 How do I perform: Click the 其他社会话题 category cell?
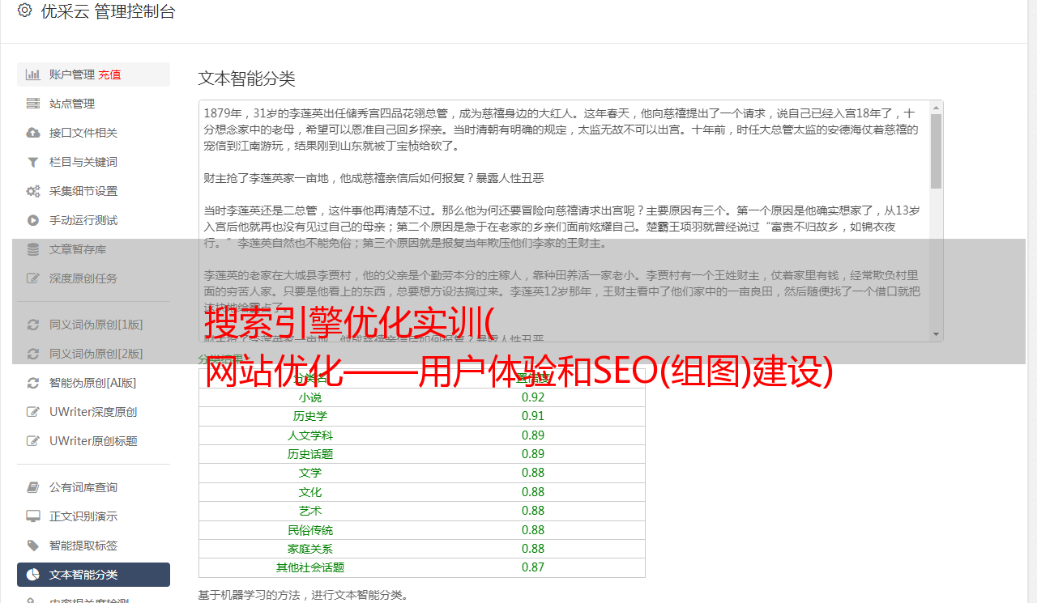(310, 567)
